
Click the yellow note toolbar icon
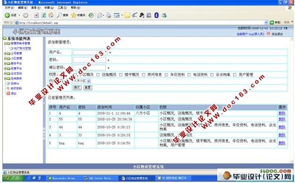click(x=127, y=15)
